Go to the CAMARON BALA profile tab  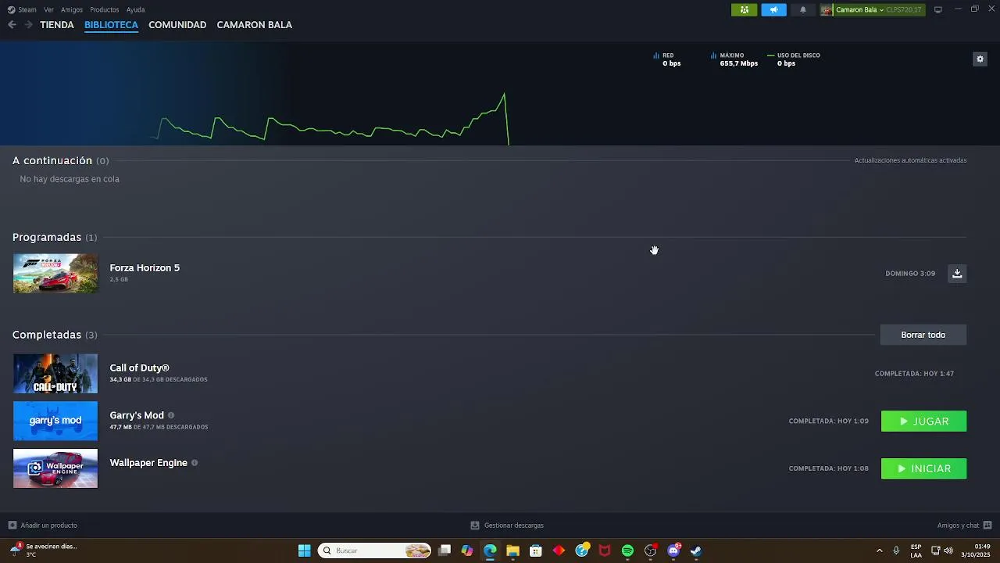255,25
